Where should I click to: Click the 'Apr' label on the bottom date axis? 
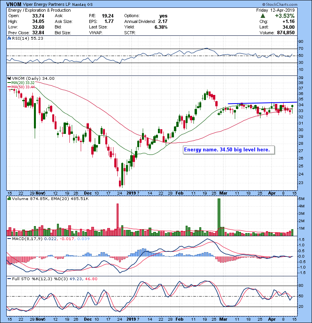272,319
